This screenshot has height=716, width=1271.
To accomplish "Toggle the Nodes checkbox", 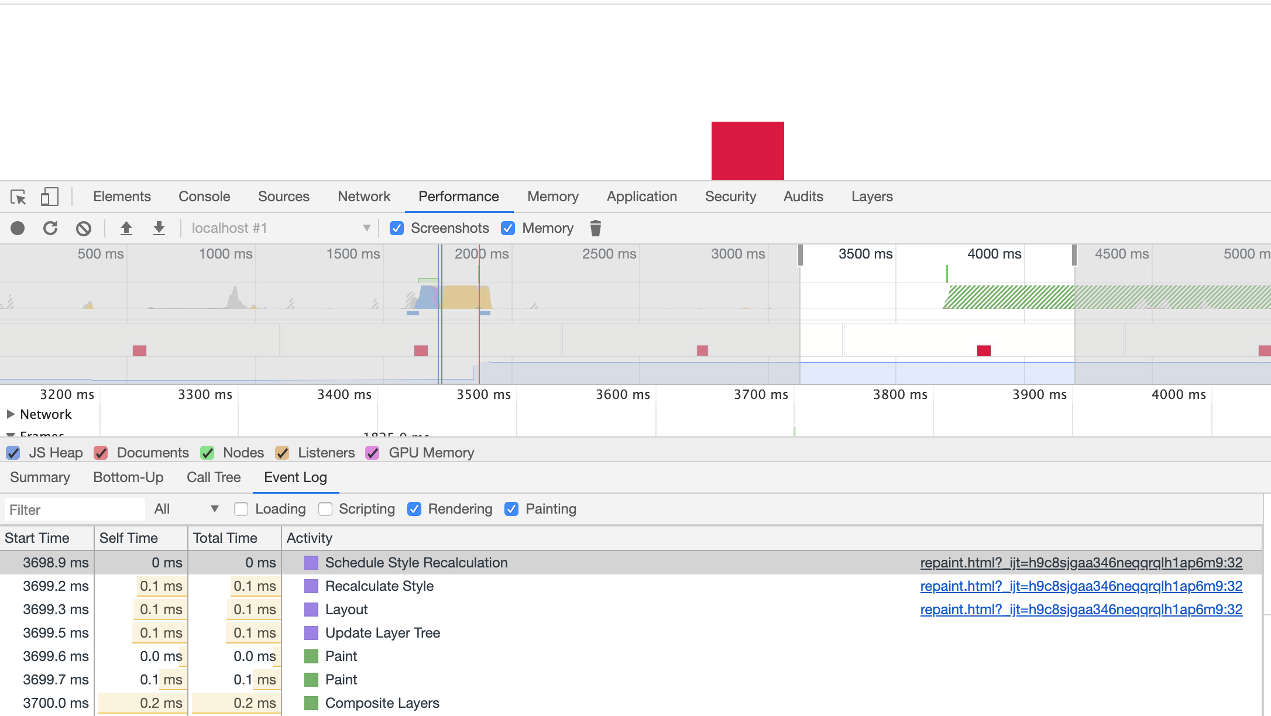I will [207, 453].
